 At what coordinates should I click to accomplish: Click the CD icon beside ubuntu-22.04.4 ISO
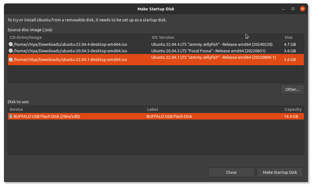10,44
